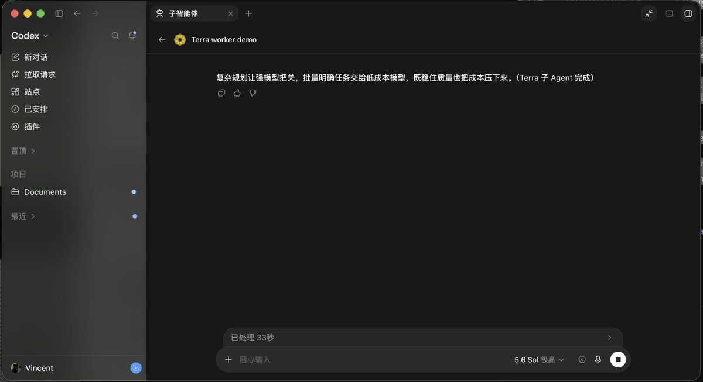703x382 pixels.
Task: Click the Terra worker demo title
Action: click(224, 40)
